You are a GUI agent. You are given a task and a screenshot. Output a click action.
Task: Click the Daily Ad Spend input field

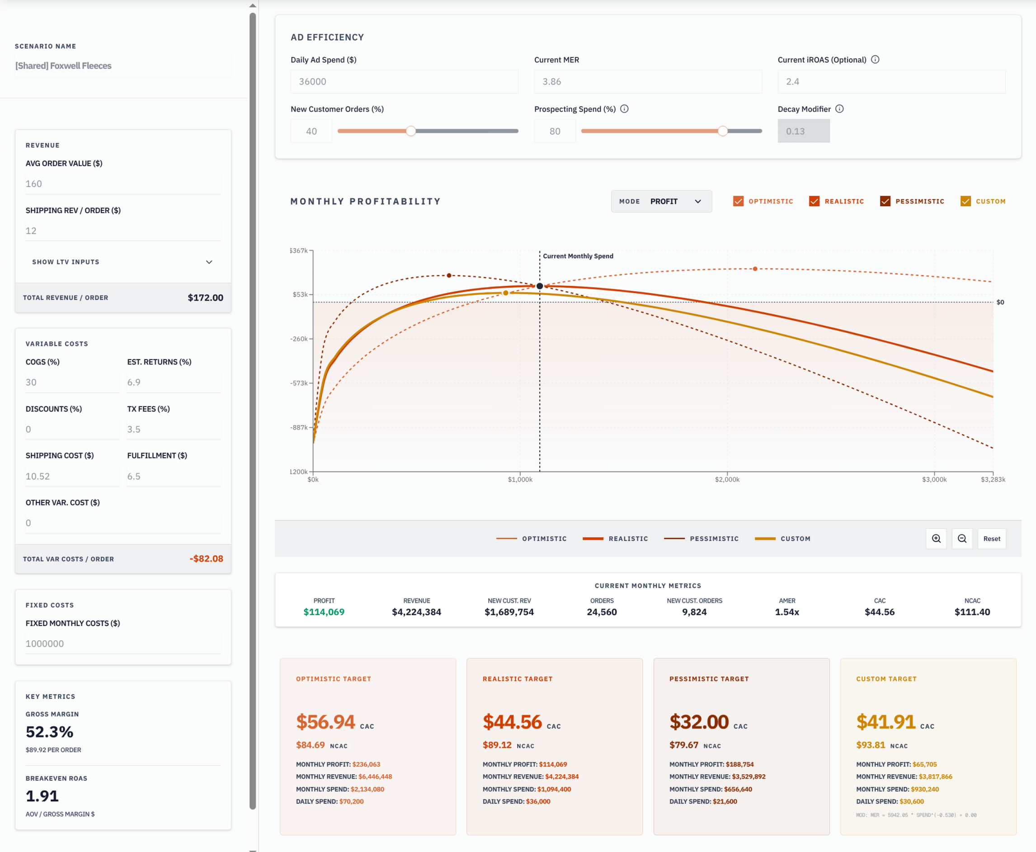(x=404, y=81)
